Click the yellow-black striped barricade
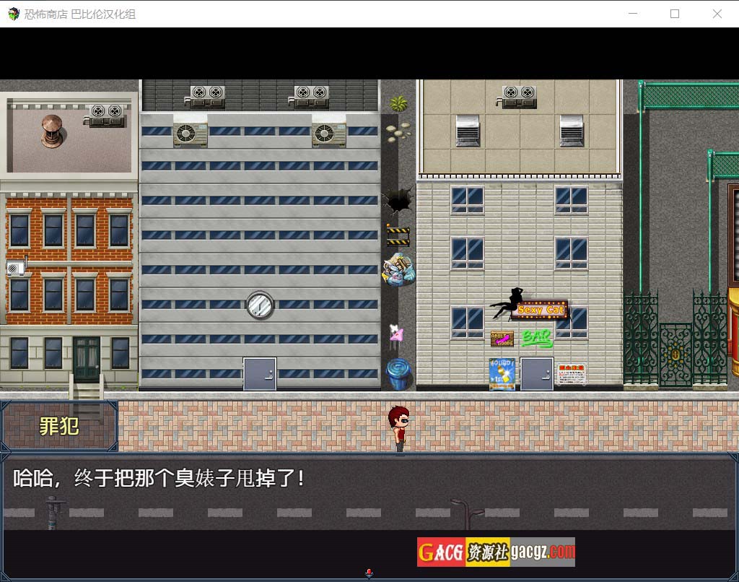Screen dimensions: 739x582 coord(398,235)
